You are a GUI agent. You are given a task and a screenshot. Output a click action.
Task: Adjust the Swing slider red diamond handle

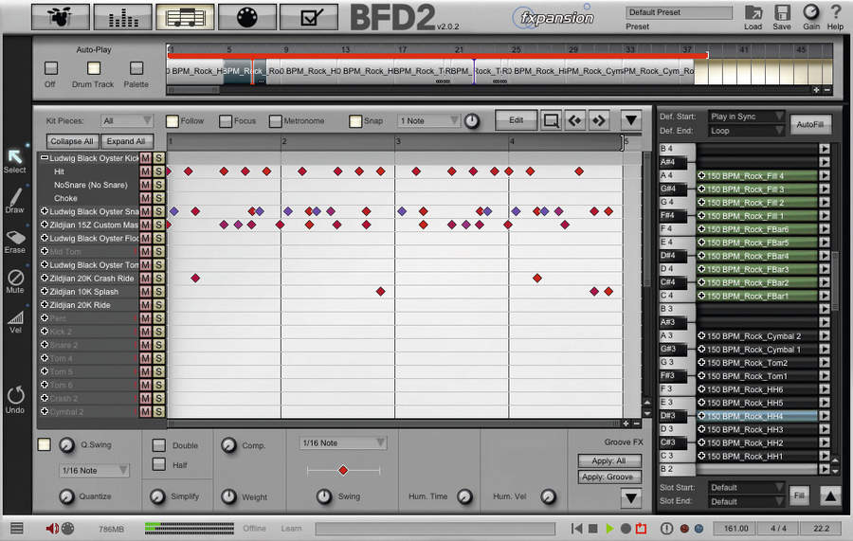click(343, 470)
